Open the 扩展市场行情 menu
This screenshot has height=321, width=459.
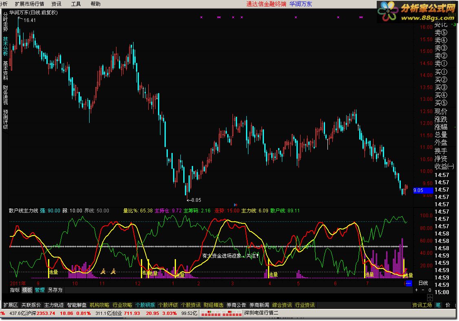point(29,4)
